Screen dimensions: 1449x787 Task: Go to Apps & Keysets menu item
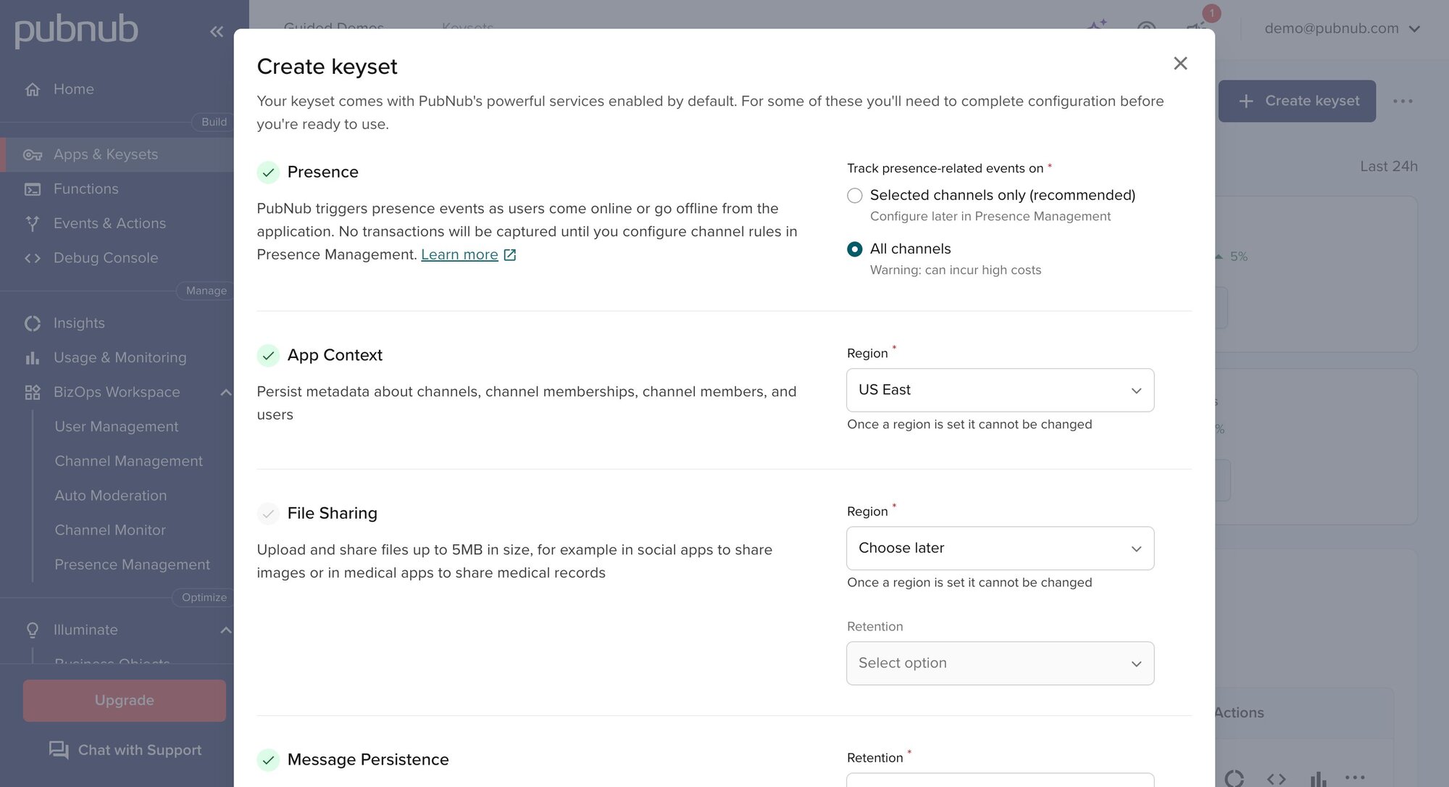click(106, 154)
